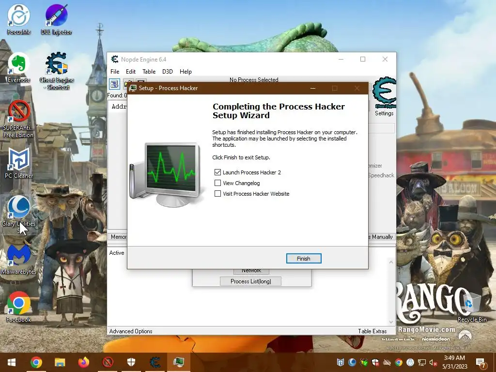Viewport: 496px width, 372px height.
Task: Click Advanced Options in Cheat Engine
Action: 131,331
